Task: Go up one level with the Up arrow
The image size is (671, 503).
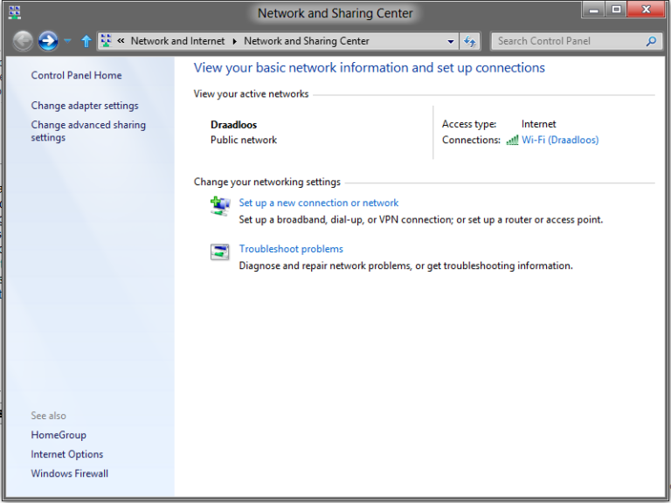Action: coord(86,41)
